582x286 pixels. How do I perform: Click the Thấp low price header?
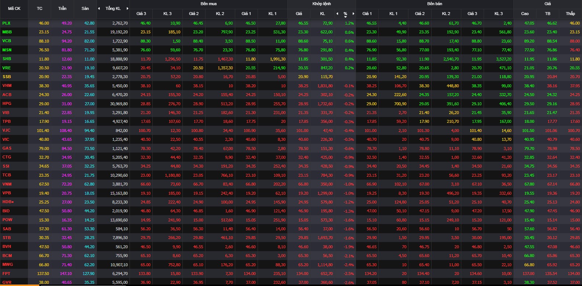[x=570, y=14]
